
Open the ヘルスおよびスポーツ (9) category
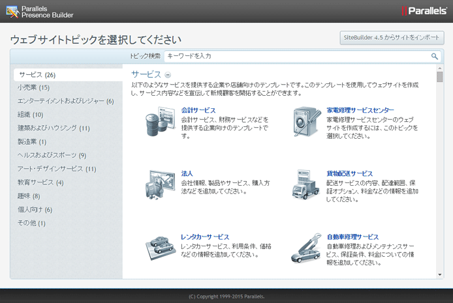pos(52,155)
